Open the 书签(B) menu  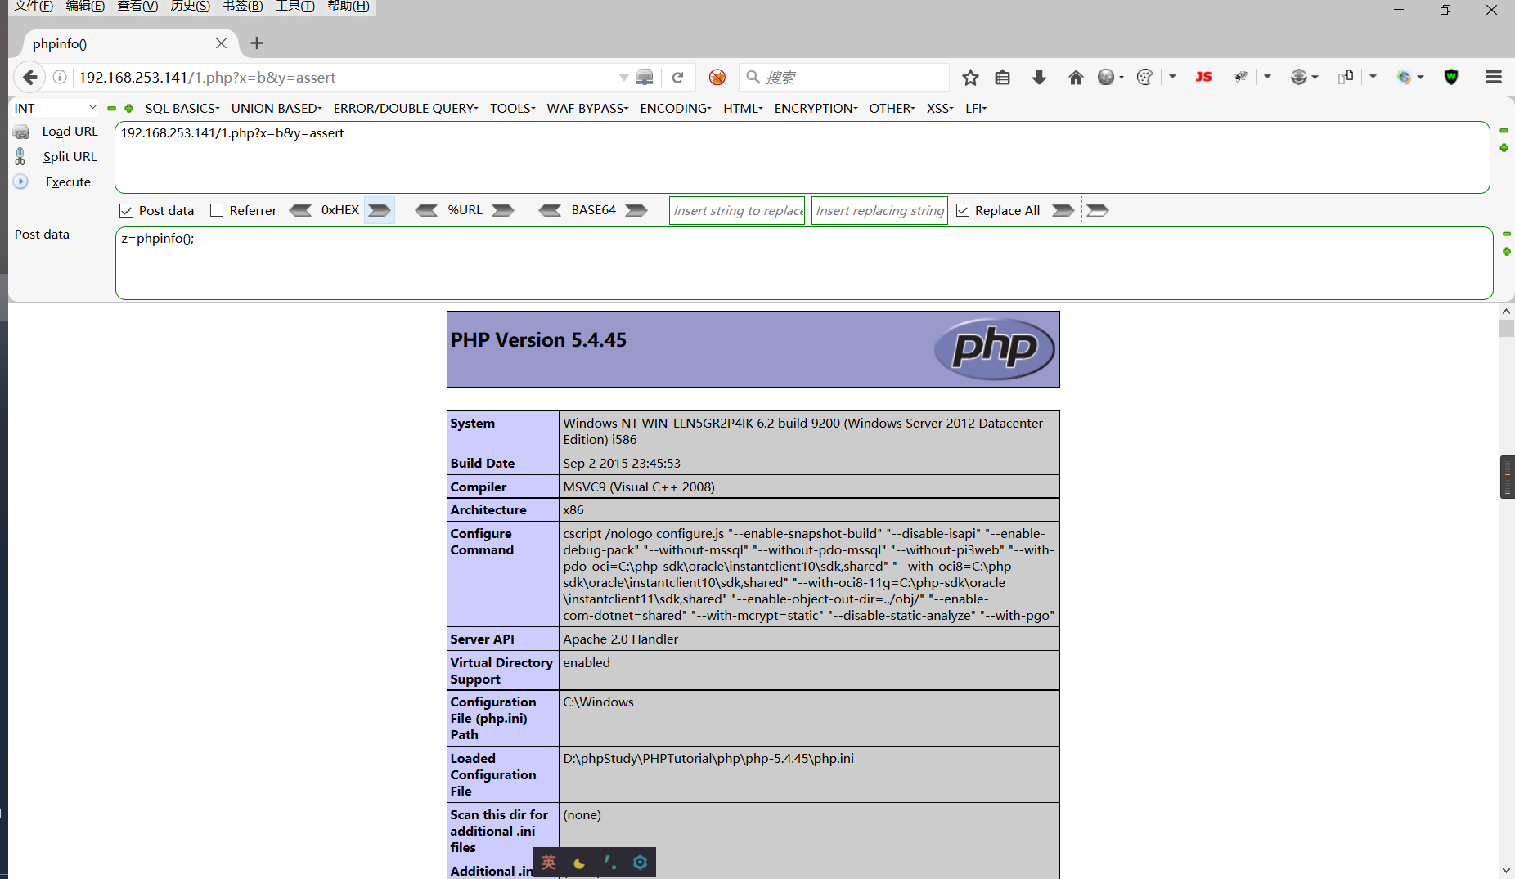[x=241, y=7]
